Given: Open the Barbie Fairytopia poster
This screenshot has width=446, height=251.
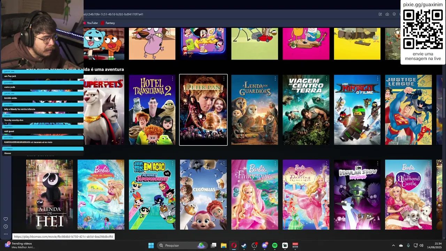Looking at the screenshot, I should [255, 195].
